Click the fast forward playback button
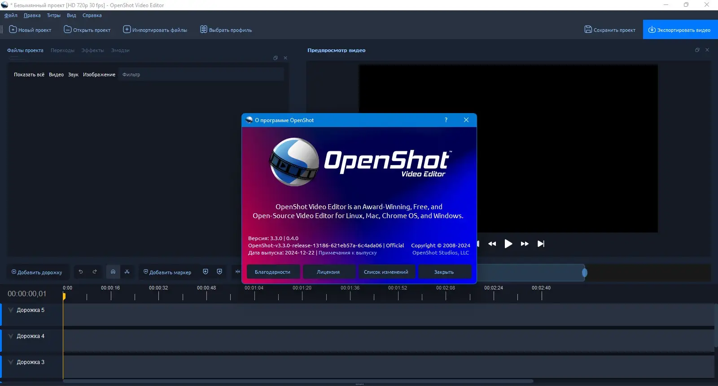Screen dimensions: 718x386 pyautogui.click(x=525, y=244)
